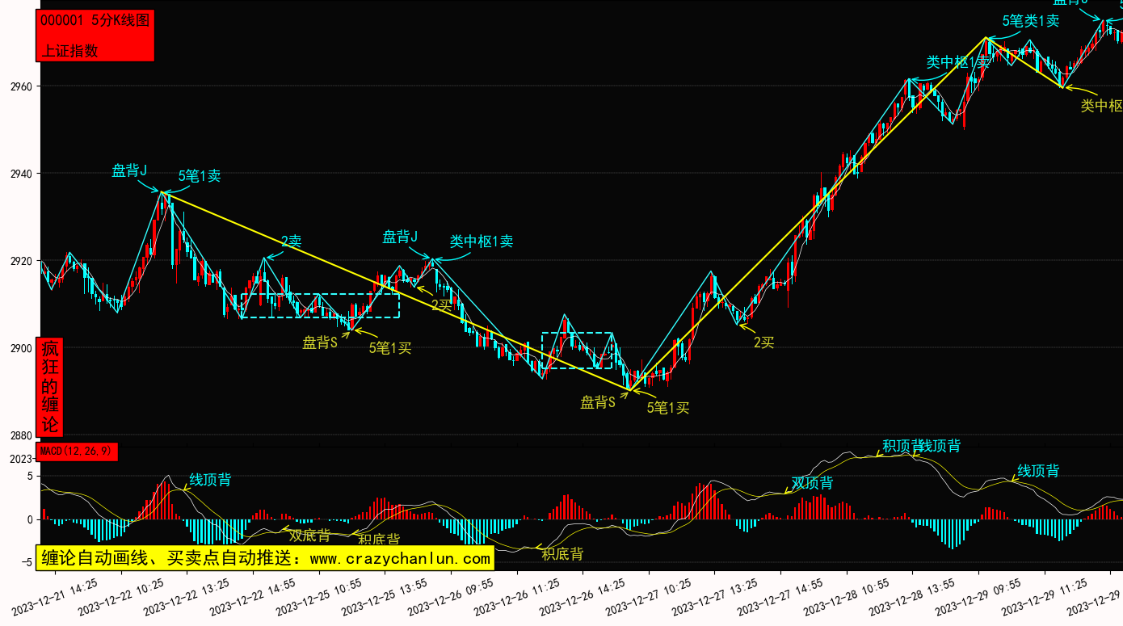
Task: Click the '5笔1卖' sell signal label
Action: (x=200, y=176)
